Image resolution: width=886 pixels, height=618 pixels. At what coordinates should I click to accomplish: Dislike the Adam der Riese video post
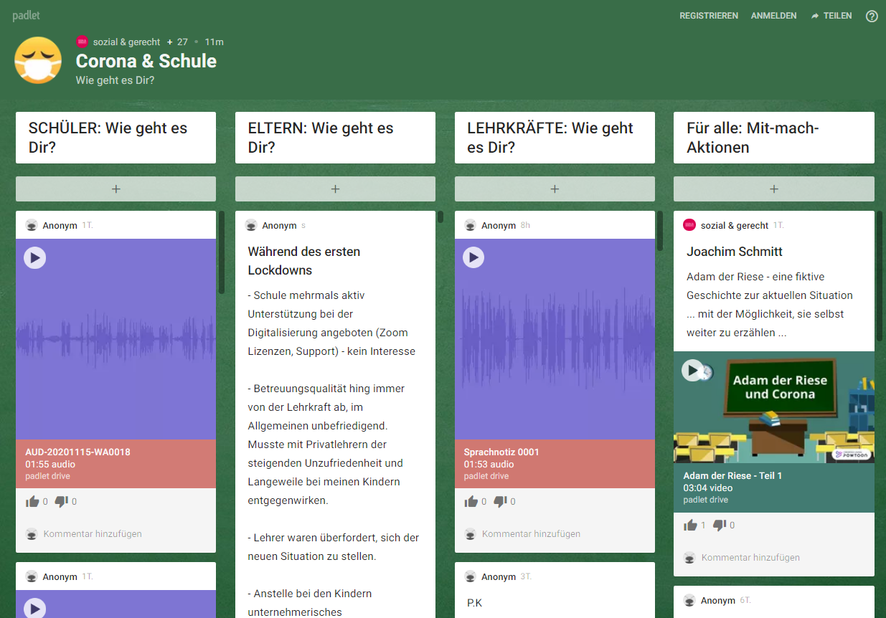(720, 526)
